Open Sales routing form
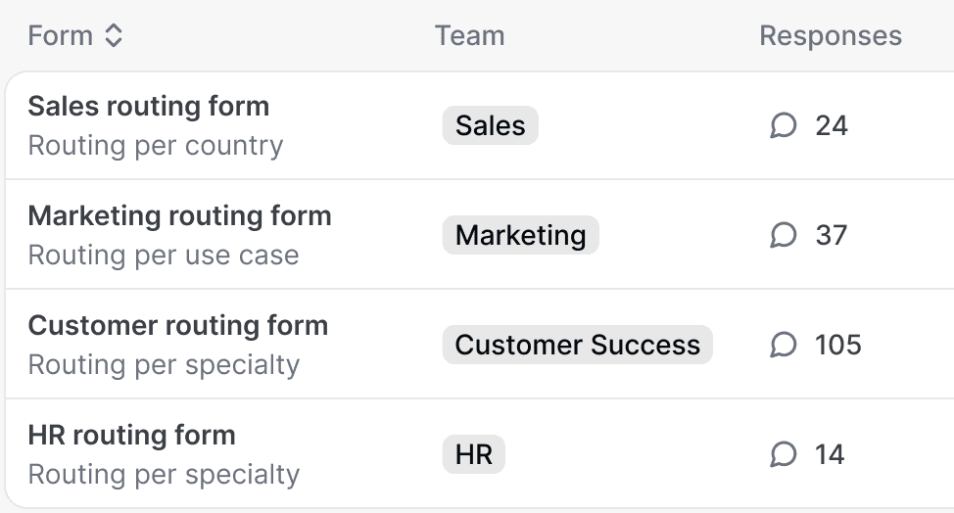 tap(148, 106)
